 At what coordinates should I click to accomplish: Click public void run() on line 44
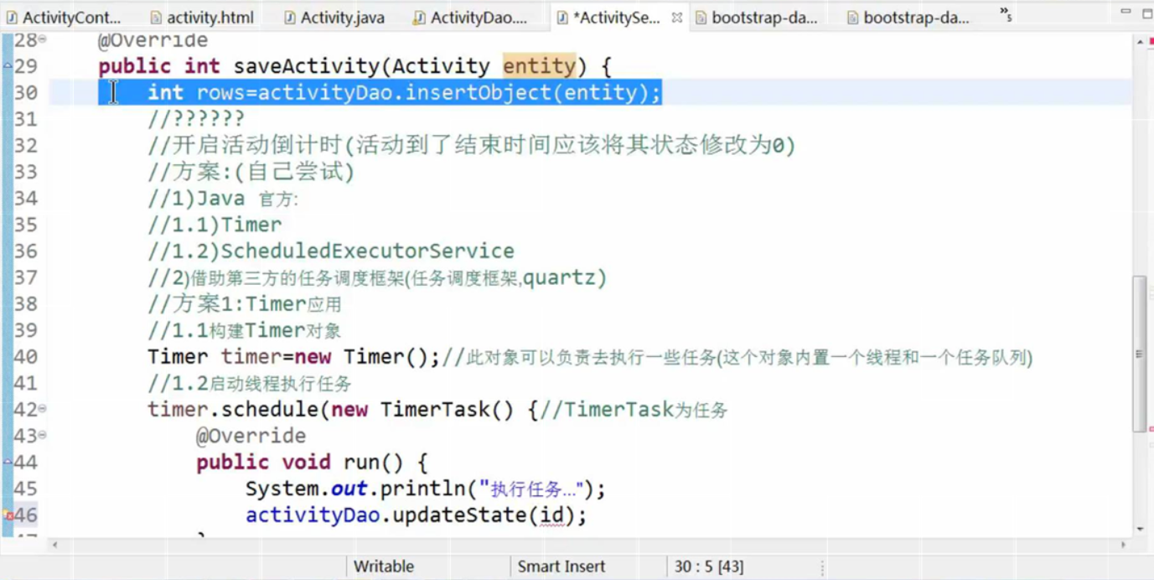tap(312, 462)
